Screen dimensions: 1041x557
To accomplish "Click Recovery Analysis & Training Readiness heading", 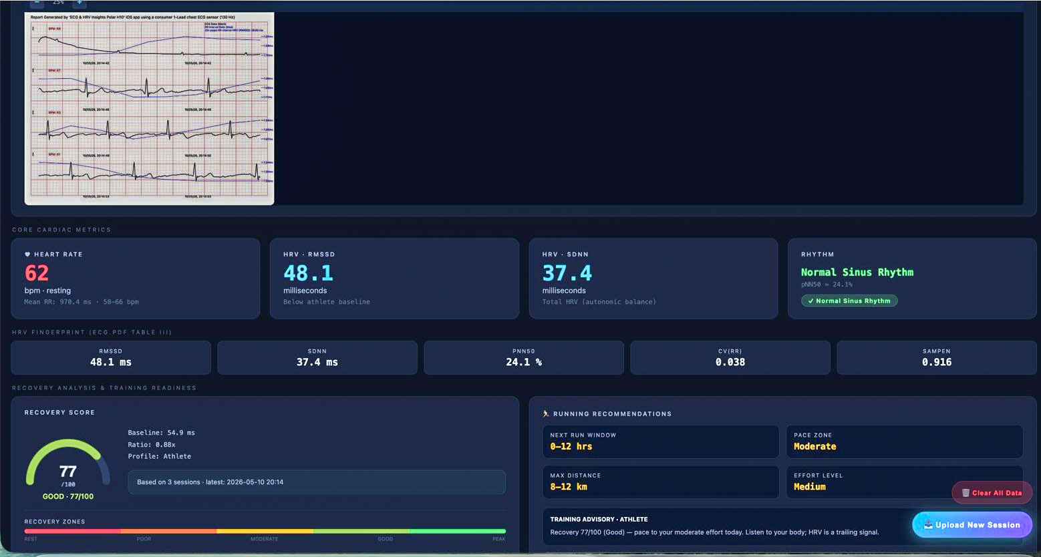I will 104,388.
